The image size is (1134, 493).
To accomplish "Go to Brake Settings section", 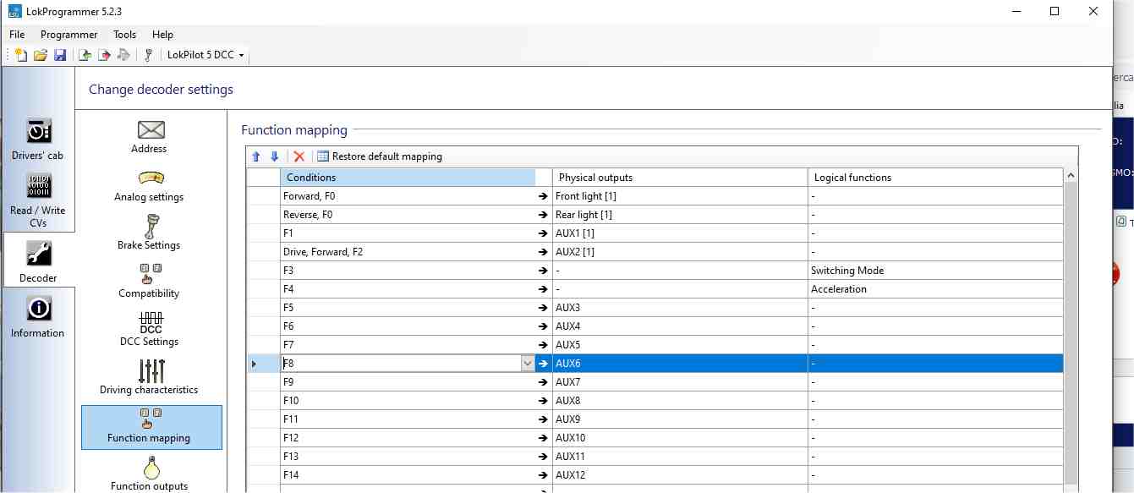I will coord(149,232).
